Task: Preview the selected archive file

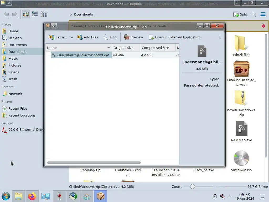Action: click(x=133, y=37)
